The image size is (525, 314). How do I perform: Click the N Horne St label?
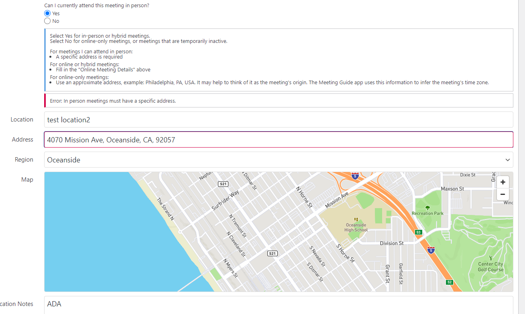[x=304, y=197]
